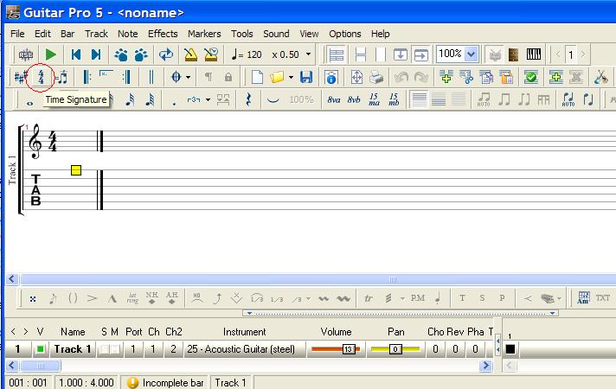Screen dimensions: 616x389
Task: Toggle loop playback
Action: pyautogui.click(x=166, y=54)
